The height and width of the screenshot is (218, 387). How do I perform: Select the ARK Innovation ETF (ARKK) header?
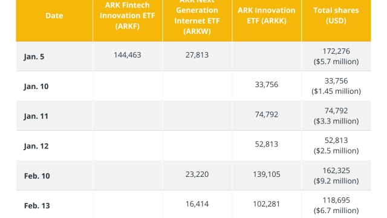click(x=267, y=16)
